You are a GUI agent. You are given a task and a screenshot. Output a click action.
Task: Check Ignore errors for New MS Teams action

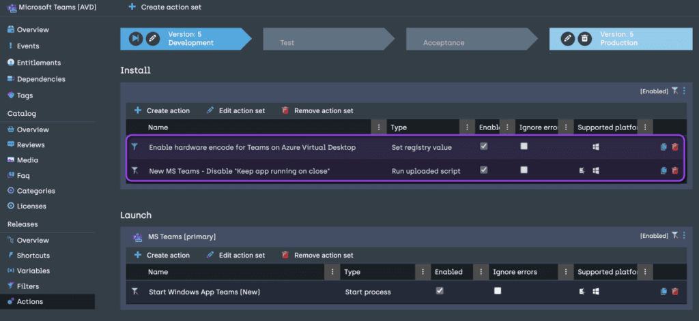[524, 170]
